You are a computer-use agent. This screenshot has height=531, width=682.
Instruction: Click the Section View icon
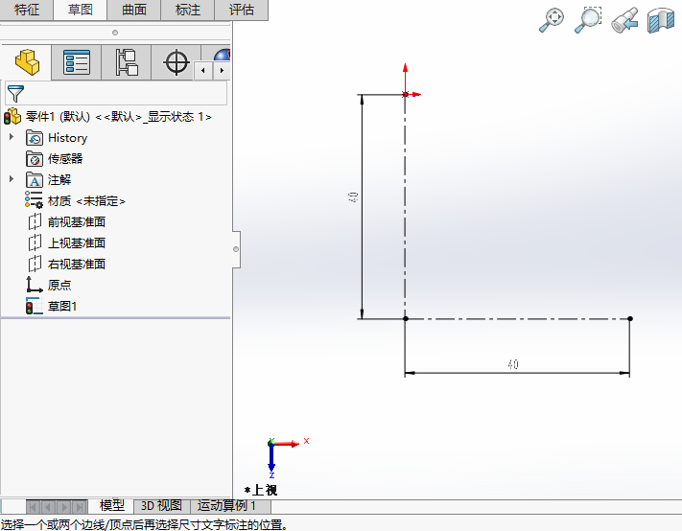click(x=660, y=20)
